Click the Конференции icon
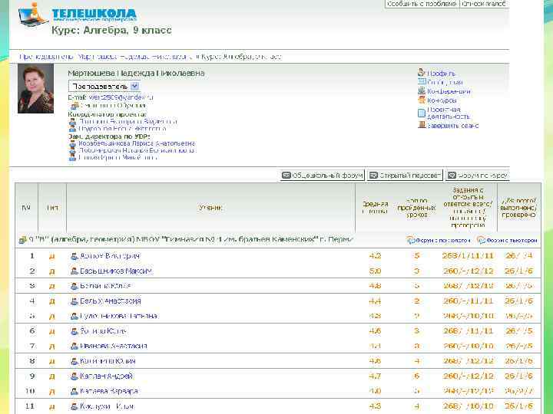The image size is (553, 414). click(422, 90)
